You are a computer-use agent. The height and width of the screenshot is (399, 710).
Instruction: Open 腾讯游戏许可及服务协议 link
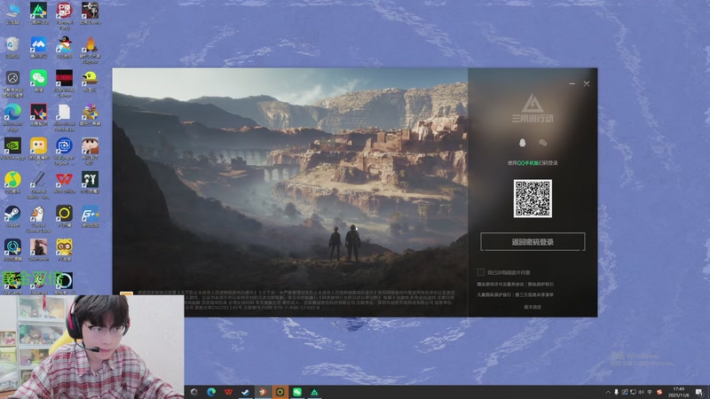(500, 284)
